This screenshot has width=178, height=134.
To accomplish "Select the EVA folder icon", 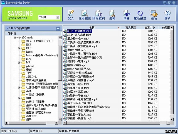I will click(x=23, y=45).
